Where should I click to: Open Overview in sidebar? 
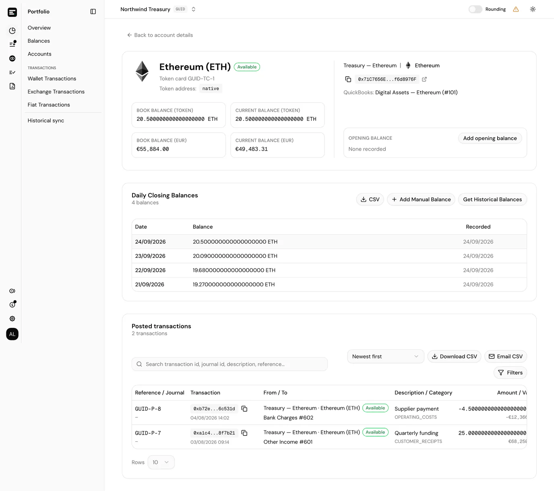pyautogui.click(x=39, y=28)
